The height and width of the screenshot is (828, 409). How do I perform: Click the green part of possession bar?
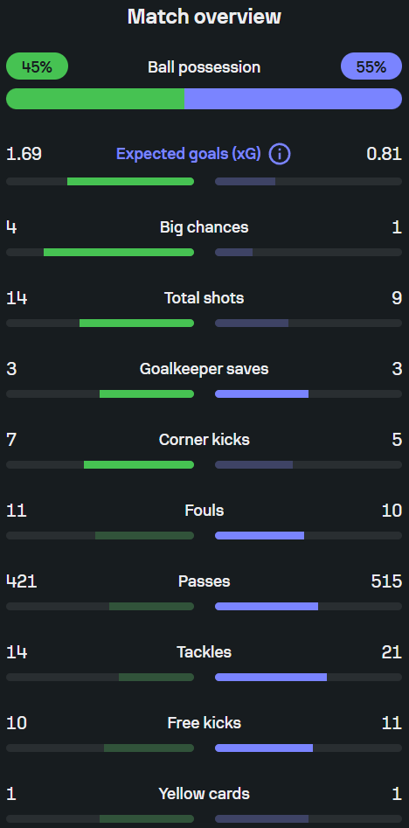click(x=95, y=99)
